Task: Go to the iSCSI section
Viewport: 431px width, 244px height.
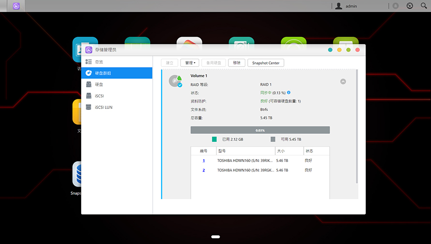Action: coord(99,96)
